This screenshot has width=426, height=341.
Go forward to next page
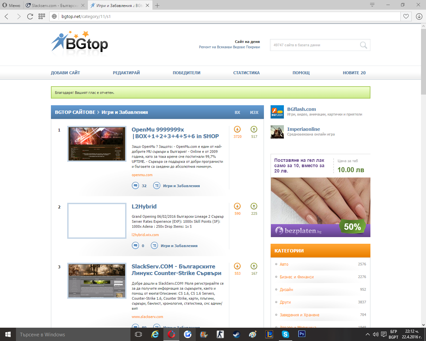19,16
